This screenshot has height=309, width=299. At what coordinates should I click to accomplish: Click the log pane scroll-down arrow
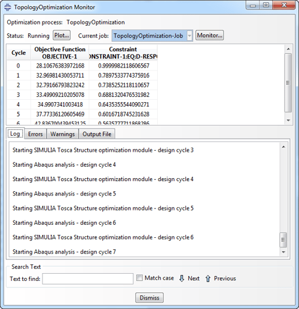(283, 252)
